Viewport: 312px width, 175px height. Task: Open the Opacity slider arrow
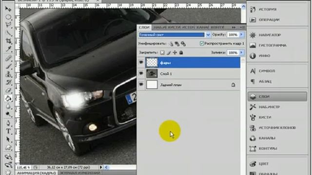click(x=241, y=35)
